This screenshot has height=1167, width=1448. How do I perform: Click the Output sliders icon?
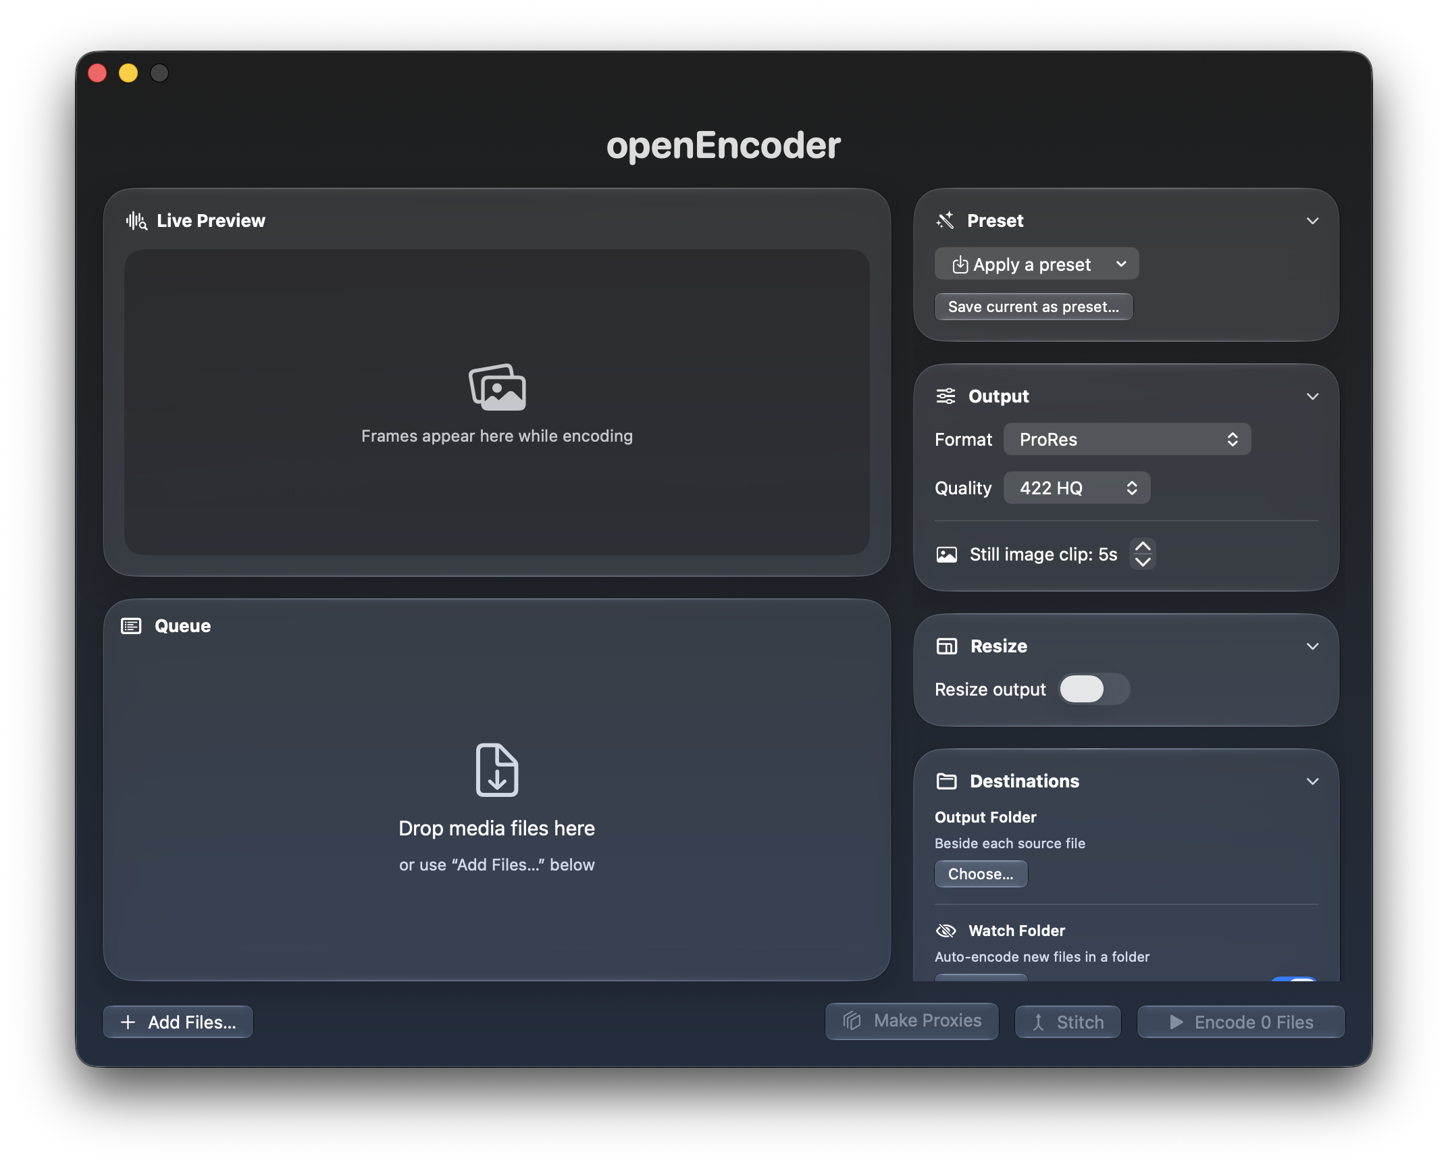[946, 396]
